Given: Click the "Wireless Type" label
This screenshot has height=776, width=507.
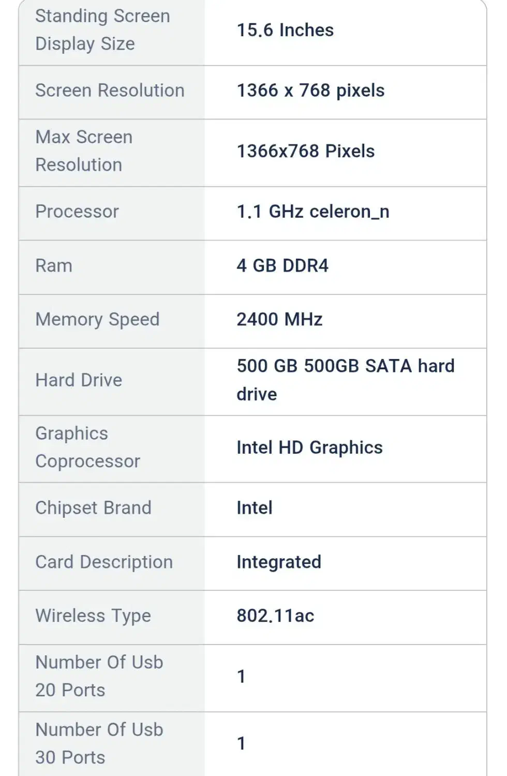Looking at the screenshot, I should pos(93,616).
